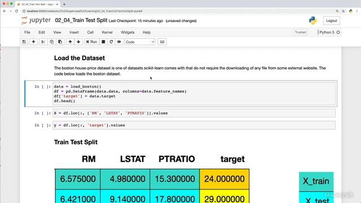Click the Train Test Split heading

point(76,142)
